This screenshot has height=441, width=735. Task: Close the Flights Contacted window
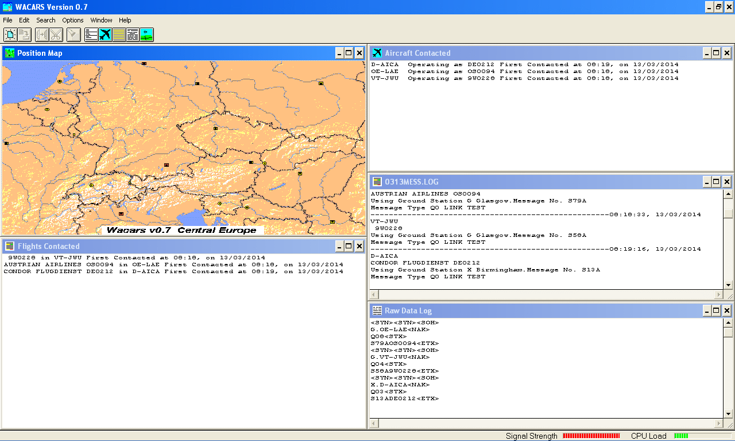[359, 246]
